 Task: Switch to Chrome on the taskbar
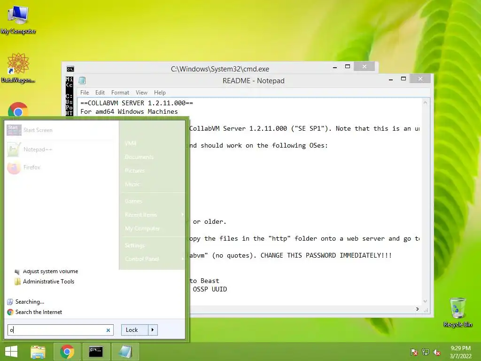(67, 352)
